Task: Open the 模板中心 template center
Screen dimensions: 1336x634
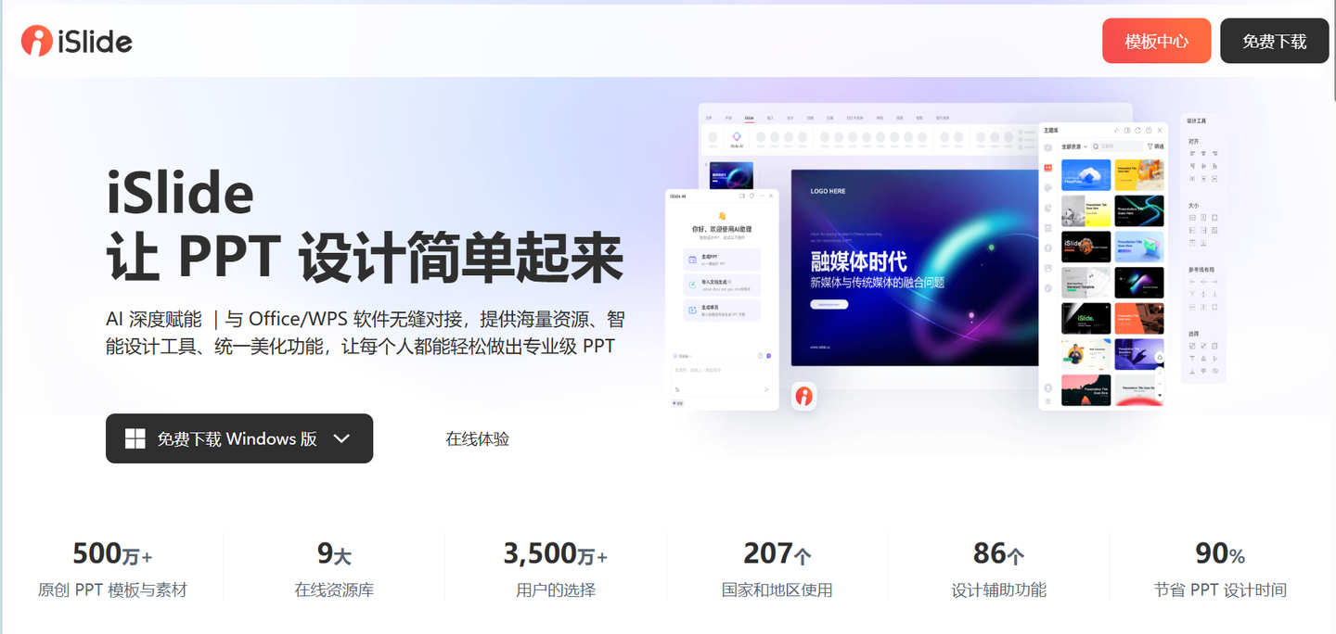Action: point(1156,41)
